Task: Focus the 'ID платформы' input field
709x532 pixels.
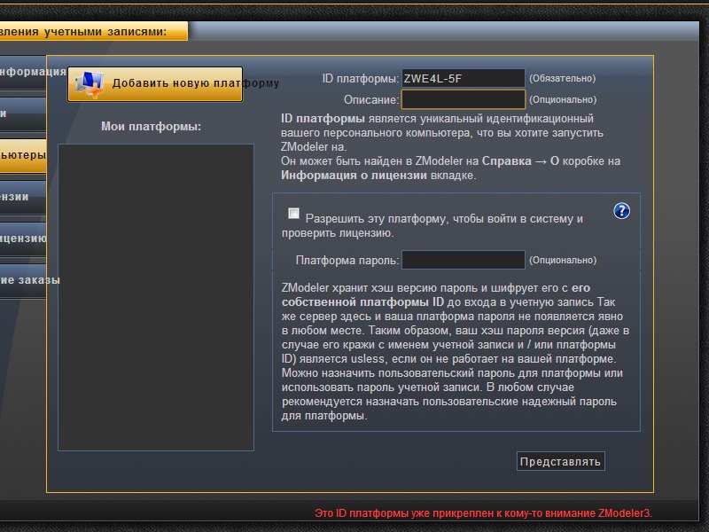Action: tap(463, 78)
